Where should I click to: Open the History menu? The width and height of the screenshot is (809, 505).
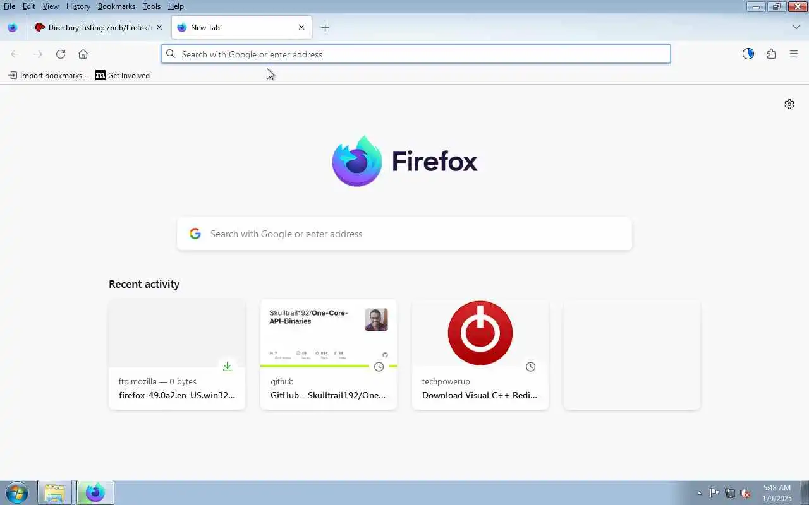coord(78,6)
